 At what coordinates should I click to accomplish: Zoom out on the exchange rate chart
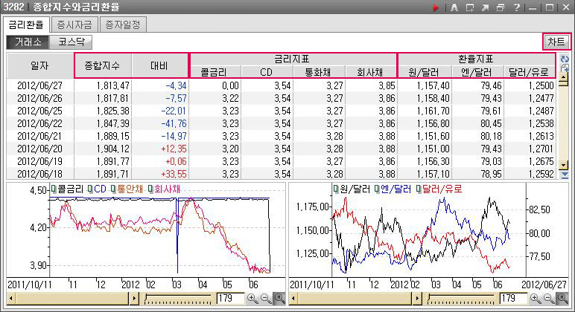[549, 299]
